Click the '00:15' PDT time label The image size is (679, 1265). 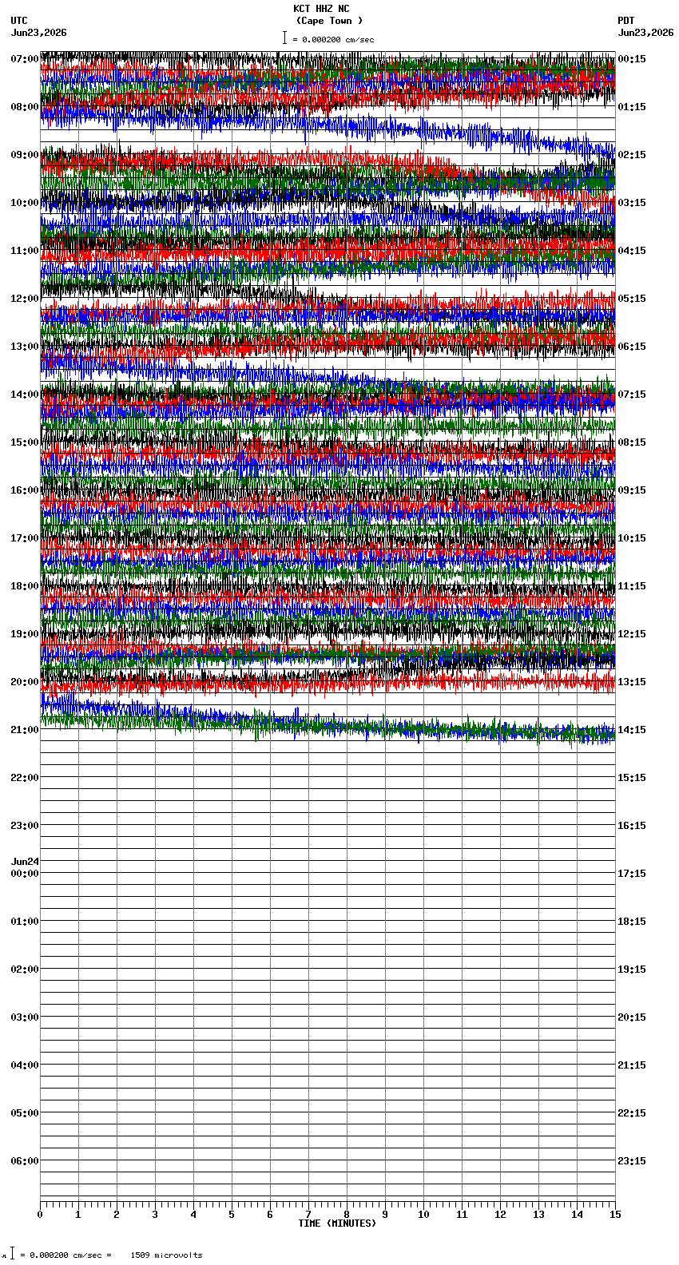632,59
